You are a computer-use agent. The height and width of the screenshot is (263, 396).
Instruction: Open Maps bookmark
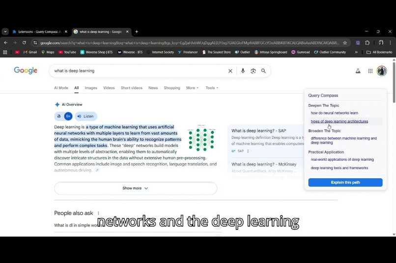pyautogui.click(x=48, y=52)
